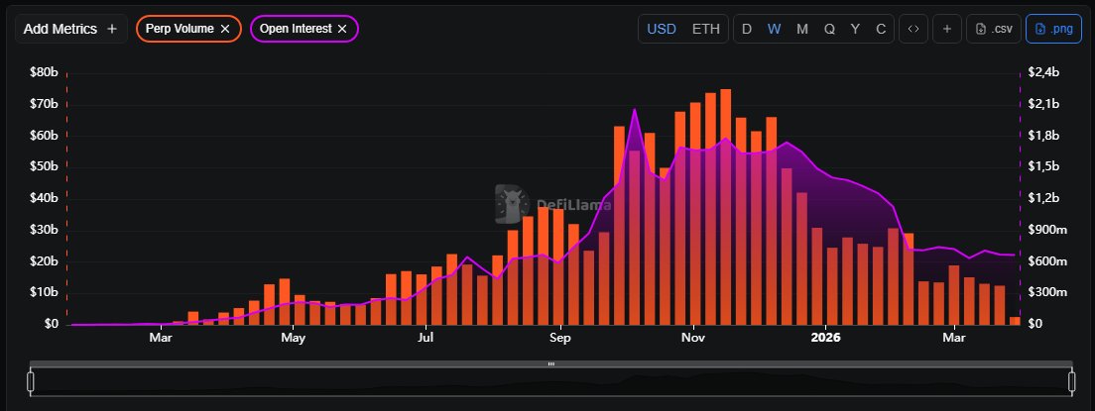The width and height of the screenshot is (1095, 411).
Task: Set chart interval to W (weekly)
Action: tap(774, 29)
